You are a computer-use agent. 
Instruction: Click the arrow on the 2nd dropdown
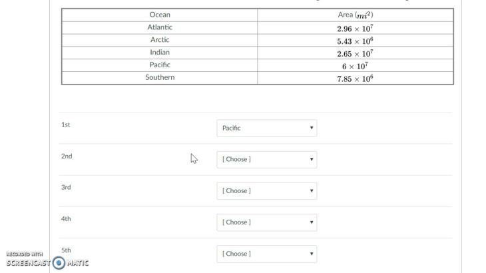[312, 159]
